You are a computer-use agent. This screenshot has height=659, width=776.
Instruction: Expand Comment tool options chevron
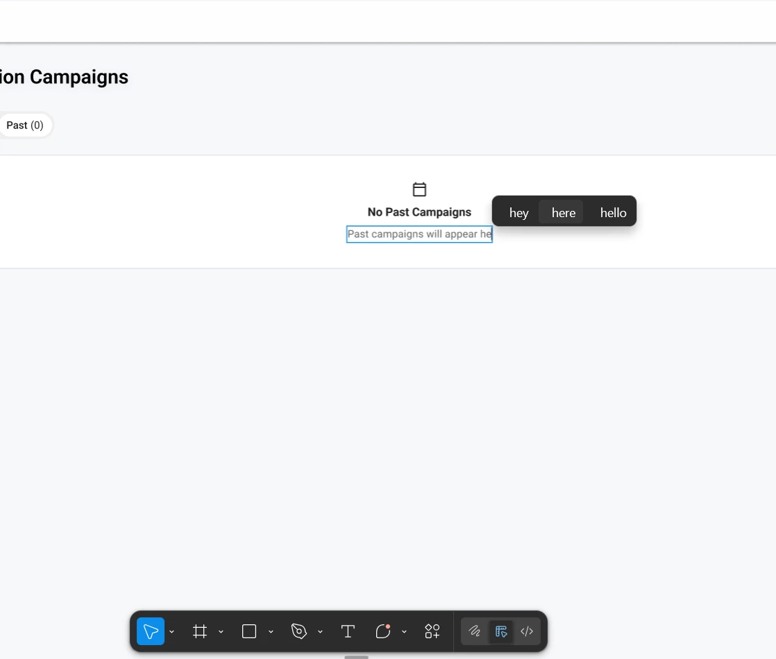coord(405,632)
